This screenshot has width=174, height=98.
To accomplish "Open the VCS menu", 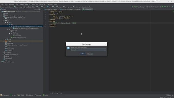I will 45,4.
